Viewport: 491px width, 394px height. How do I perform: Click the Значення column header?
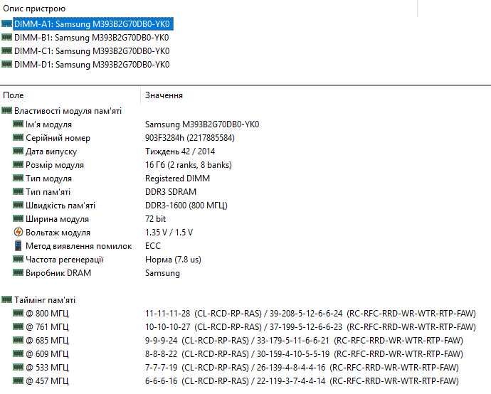click(x=164, y=95)
